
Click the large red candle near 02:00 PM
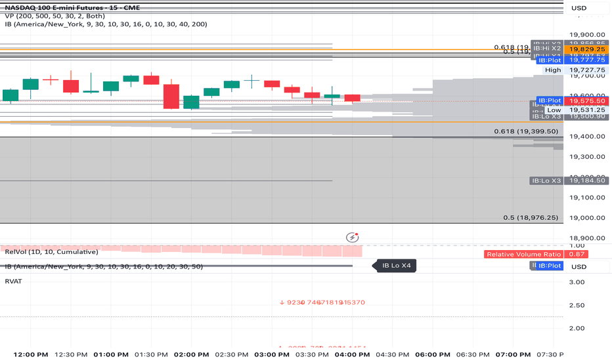tap(171, 96)
